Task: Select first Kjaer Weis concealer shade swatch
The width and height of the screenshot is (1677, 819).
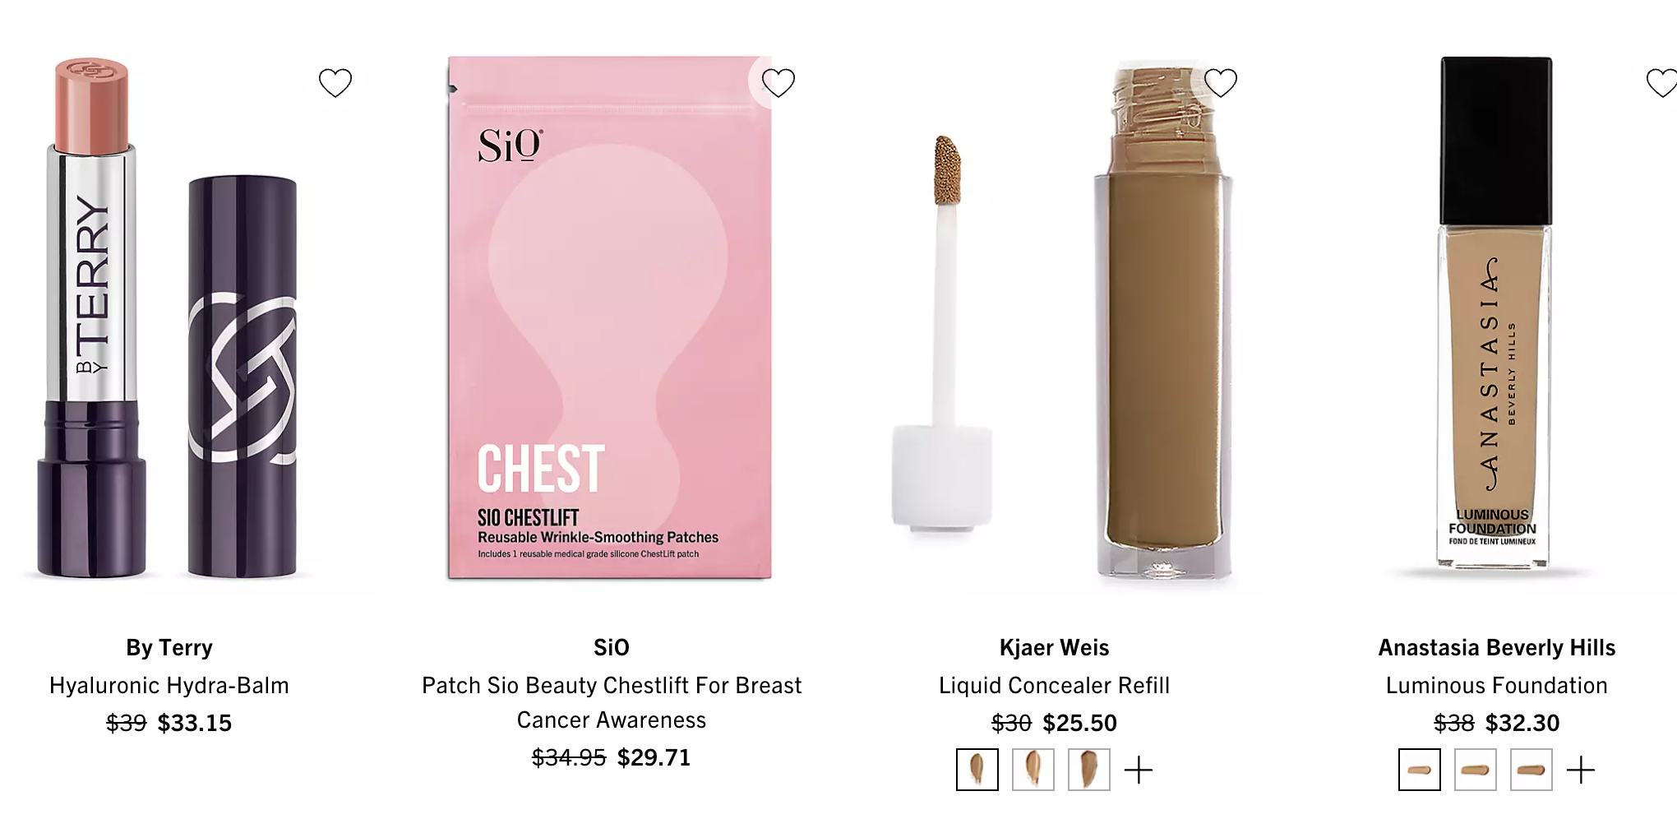Action: pos(977,770)
